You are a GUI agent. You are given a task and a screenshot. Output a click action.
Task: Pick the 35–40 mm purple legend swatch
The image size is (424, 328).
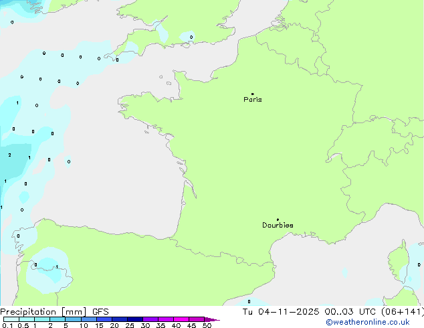[x=165, y=319]
